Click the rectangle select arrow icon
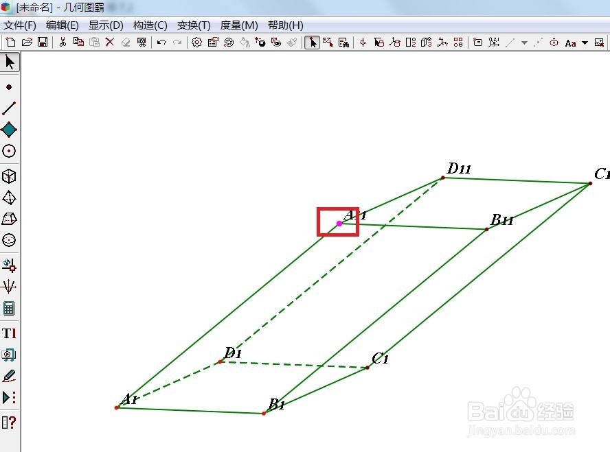The image size is (610, 452). pos(328,42)
